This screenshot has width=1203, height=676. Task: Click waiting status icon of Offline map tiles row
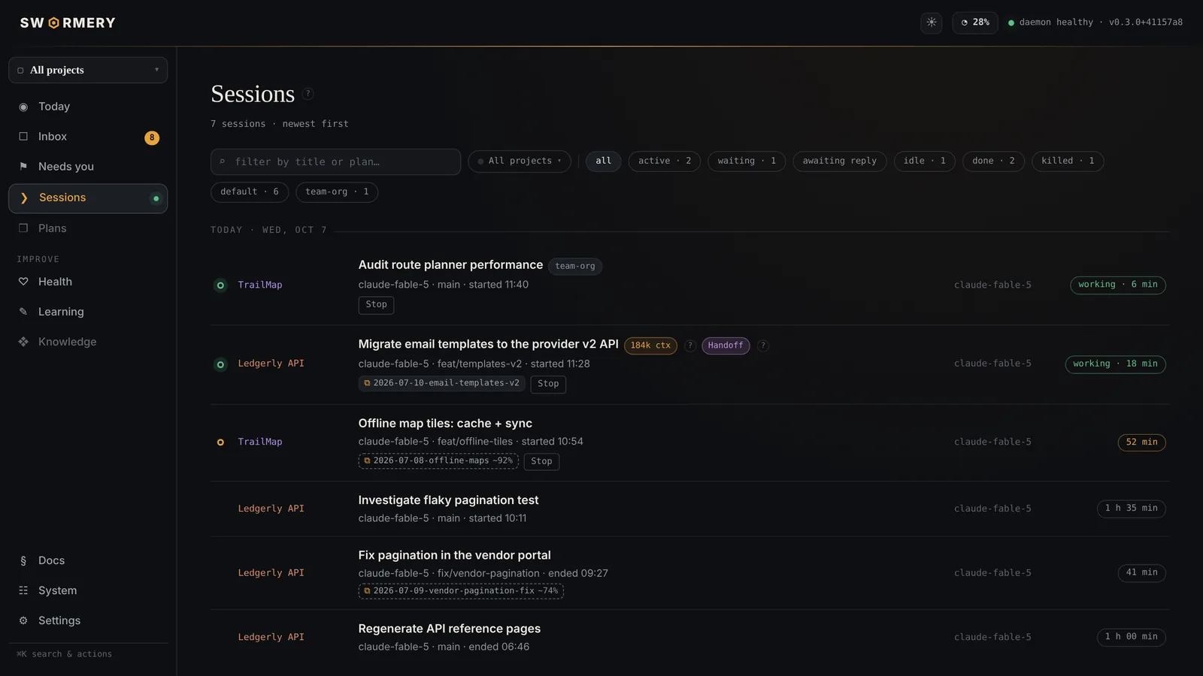pos(220,442)
